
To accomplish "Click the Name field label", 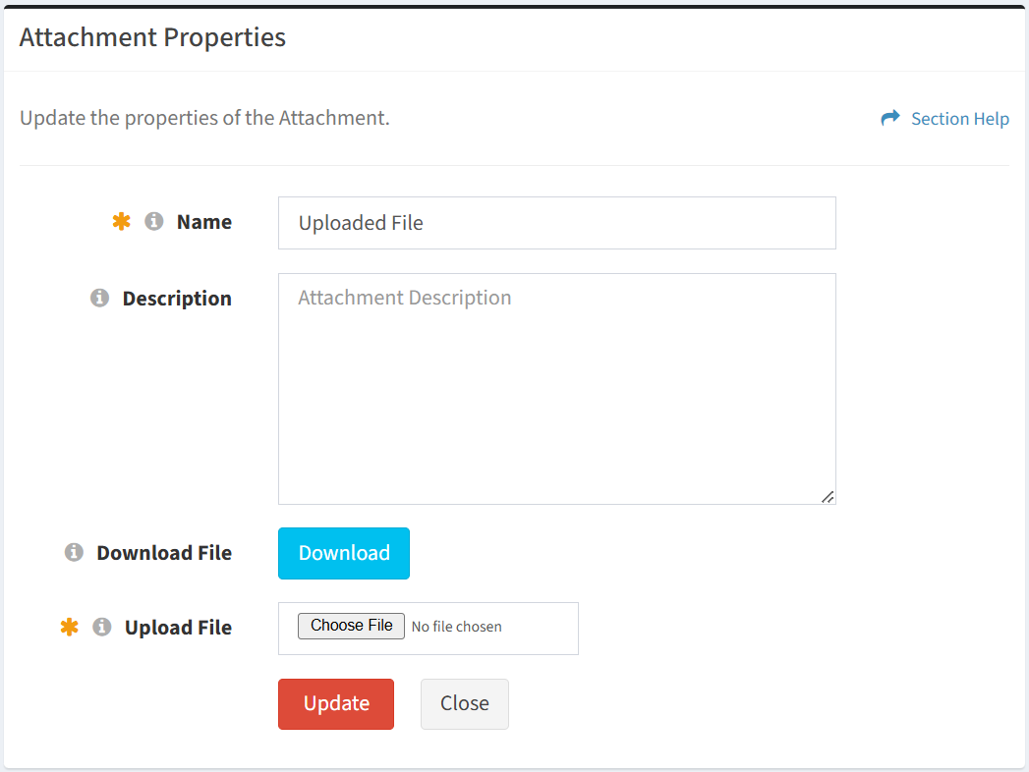I will click(204, 222).
